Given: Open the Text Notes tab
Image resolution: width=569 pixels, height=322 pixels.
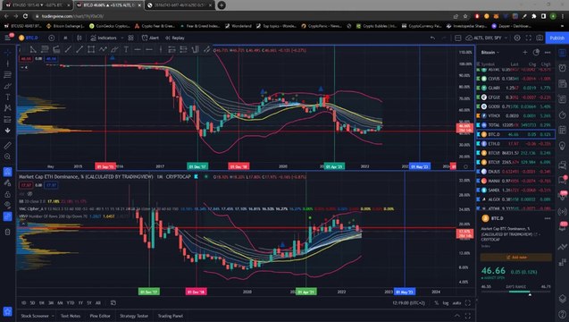Looking at the screenshot, I should point(71,316).
